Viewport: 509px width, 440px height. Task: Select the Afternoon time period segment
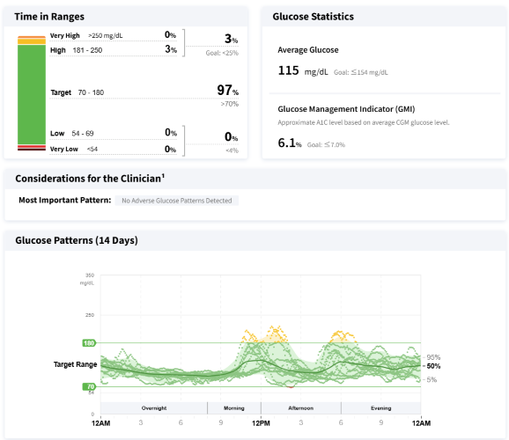301,407
